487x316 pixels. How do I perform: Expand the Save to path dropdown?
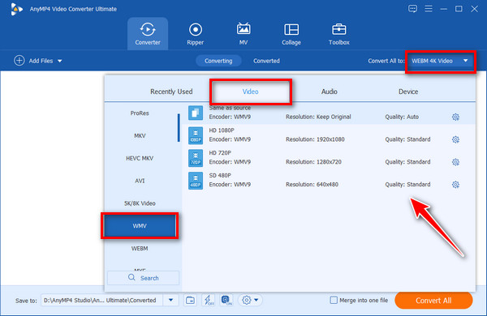click(170, 300)
